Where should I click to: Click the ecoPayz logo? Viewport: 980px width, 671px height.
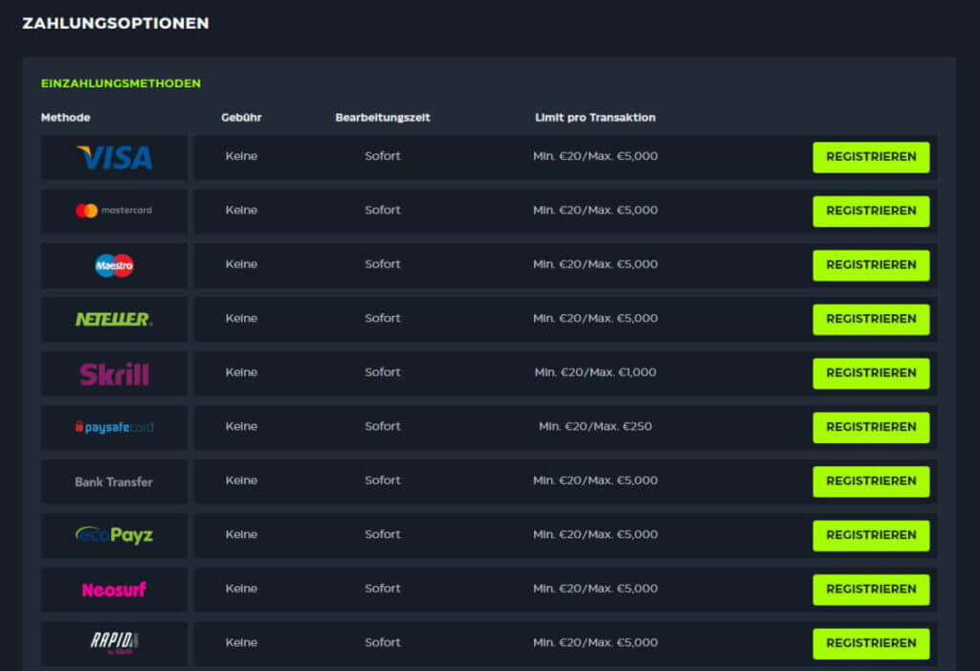click(115, 535)
